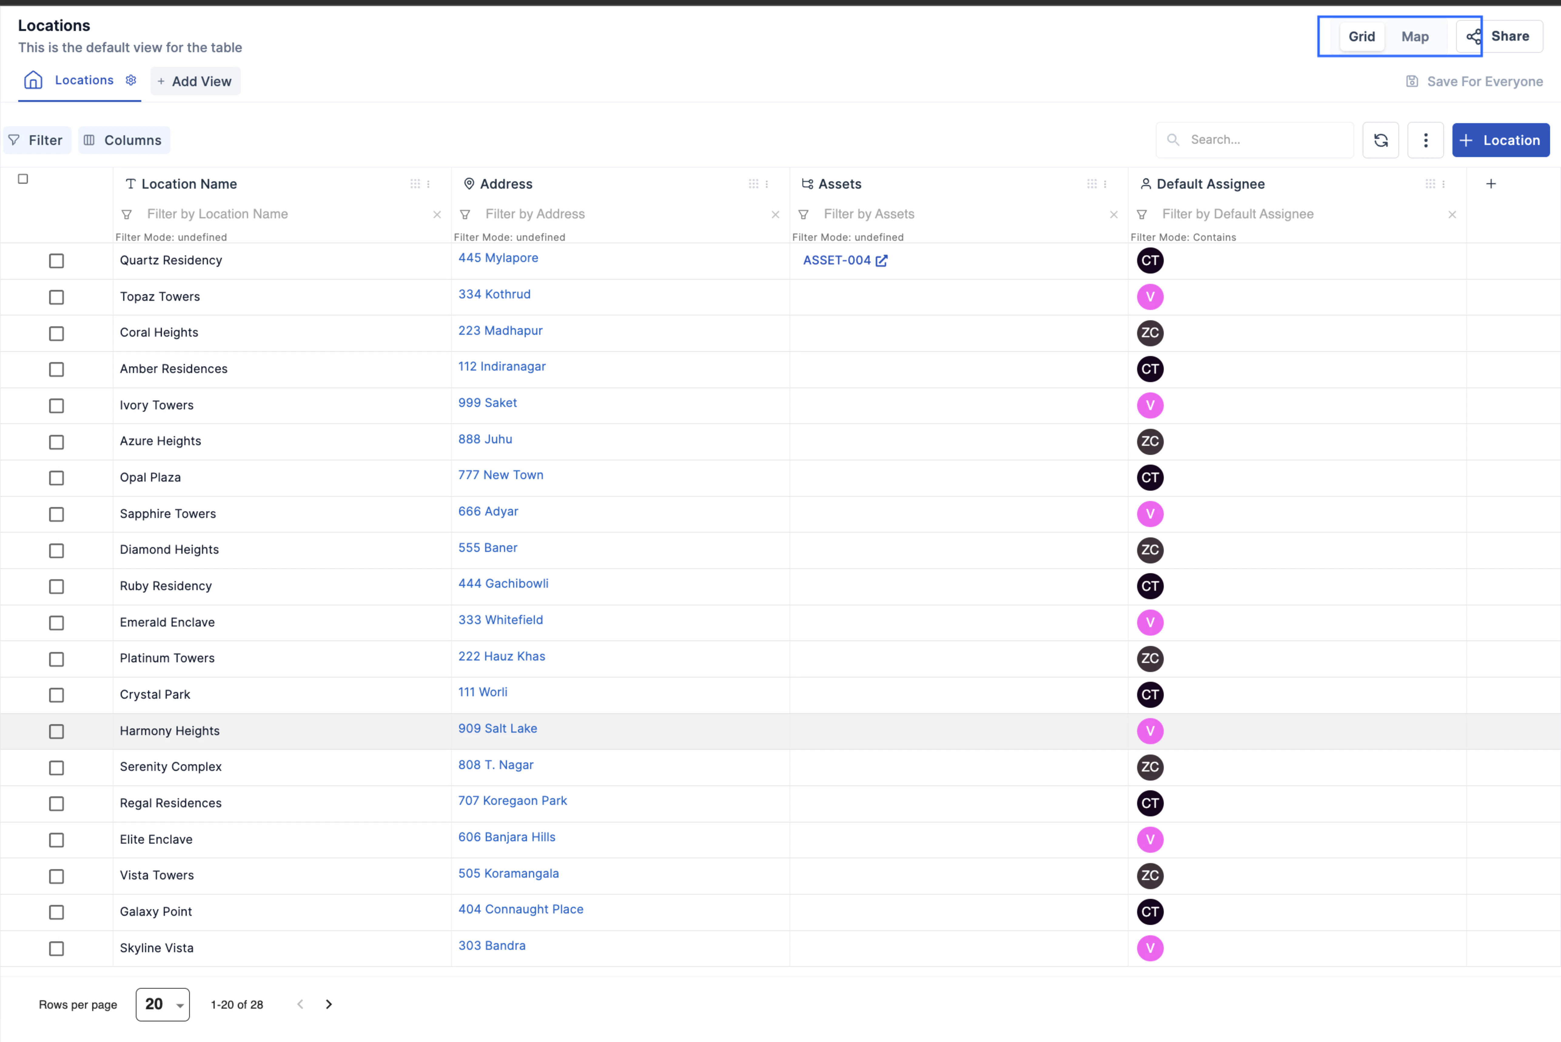The image size is (1561, 1042).
Task: Open the Columns chooser
Action: (x=124, y=140)
